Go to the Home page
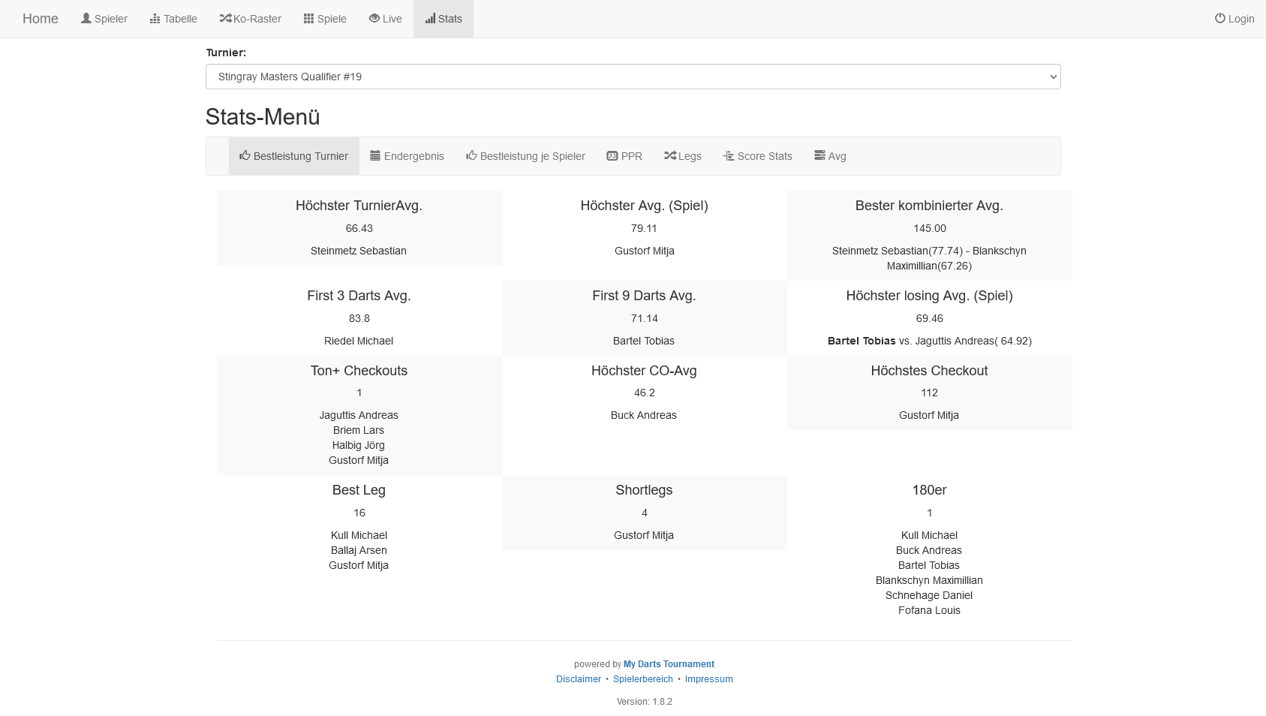This screenshot has height=716, width=1266. coord(41,19)
